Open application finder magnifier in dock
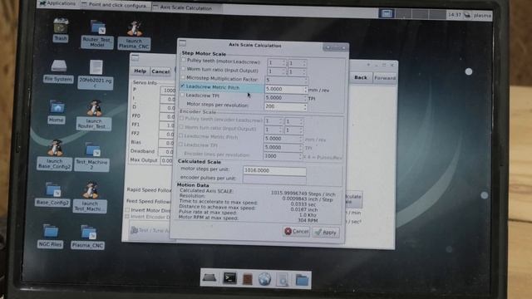Image resolution: width=532 pixels, height=299 pixels. click(282, 280)
